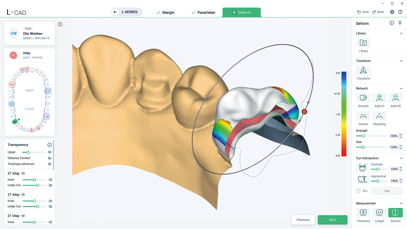Collapse the Retouch section
The image size is (407, 229).
[401, 88]
